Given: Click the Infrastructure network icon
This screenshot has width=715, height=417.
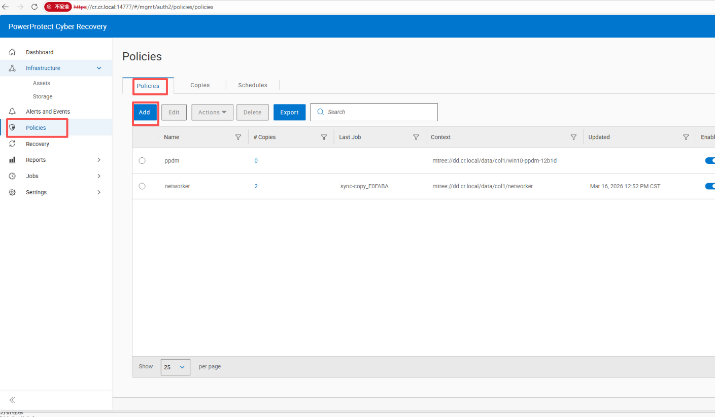Looking at the screenshot, I should click(x=13, y=68).
